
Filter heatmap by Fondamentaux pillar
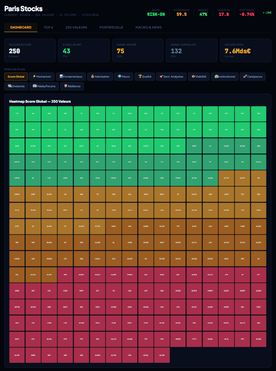pyautogui.click(x=70, y=77)
